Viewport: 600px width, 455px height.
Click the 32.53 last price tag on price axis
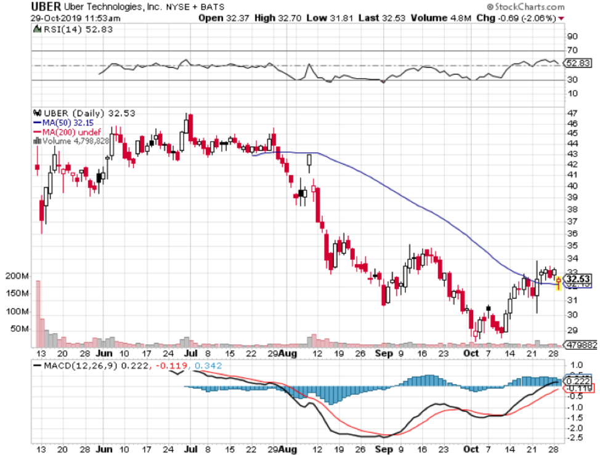[578, 279]
